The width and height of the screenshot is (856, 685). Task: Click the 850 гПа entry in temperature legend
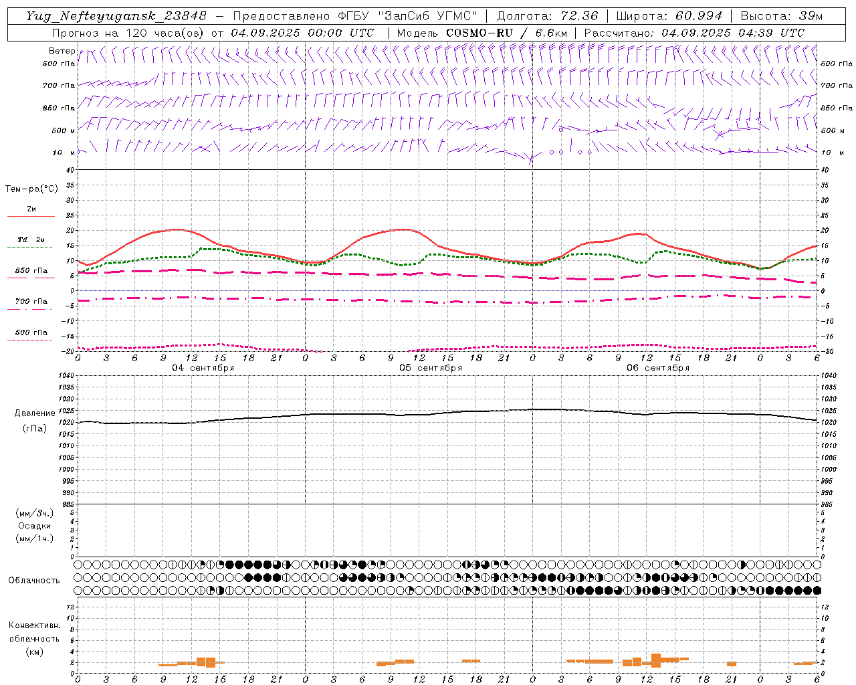(x=31, y=271)
